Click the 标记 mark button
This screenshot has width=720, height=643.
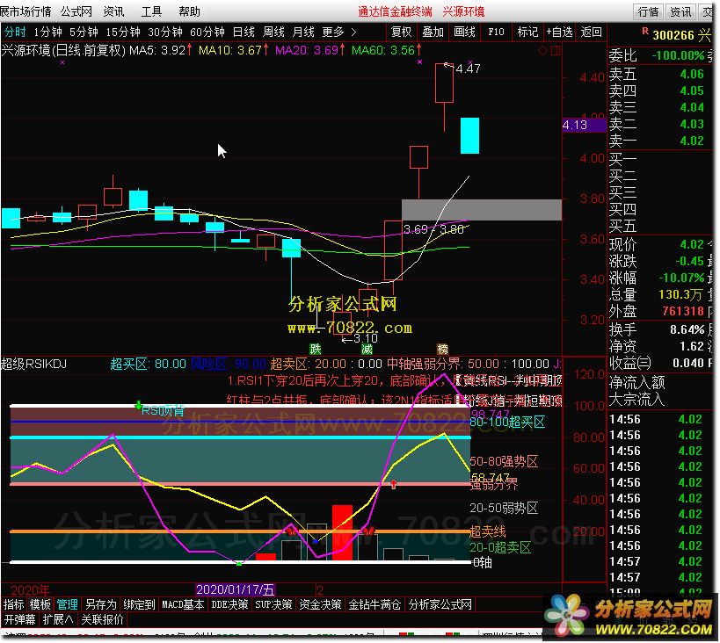point(527,33)
